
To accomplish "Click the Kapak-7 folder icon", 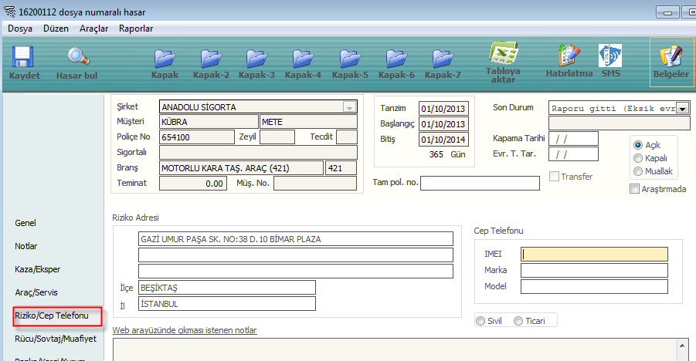I will (443, 59).
